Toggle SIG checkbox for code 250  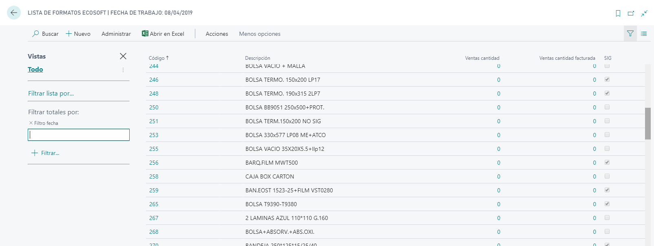[607, 107]
